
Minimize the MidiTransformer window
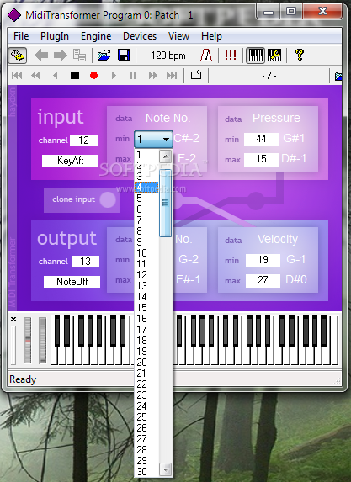[269, 13]
